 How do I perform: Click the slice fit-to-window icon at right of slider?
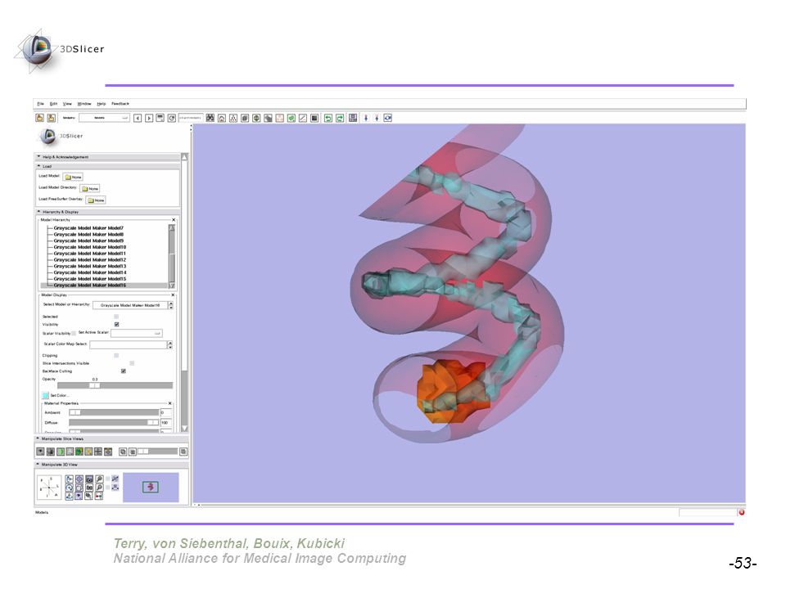pyautogui.click(x=183, y=452)
